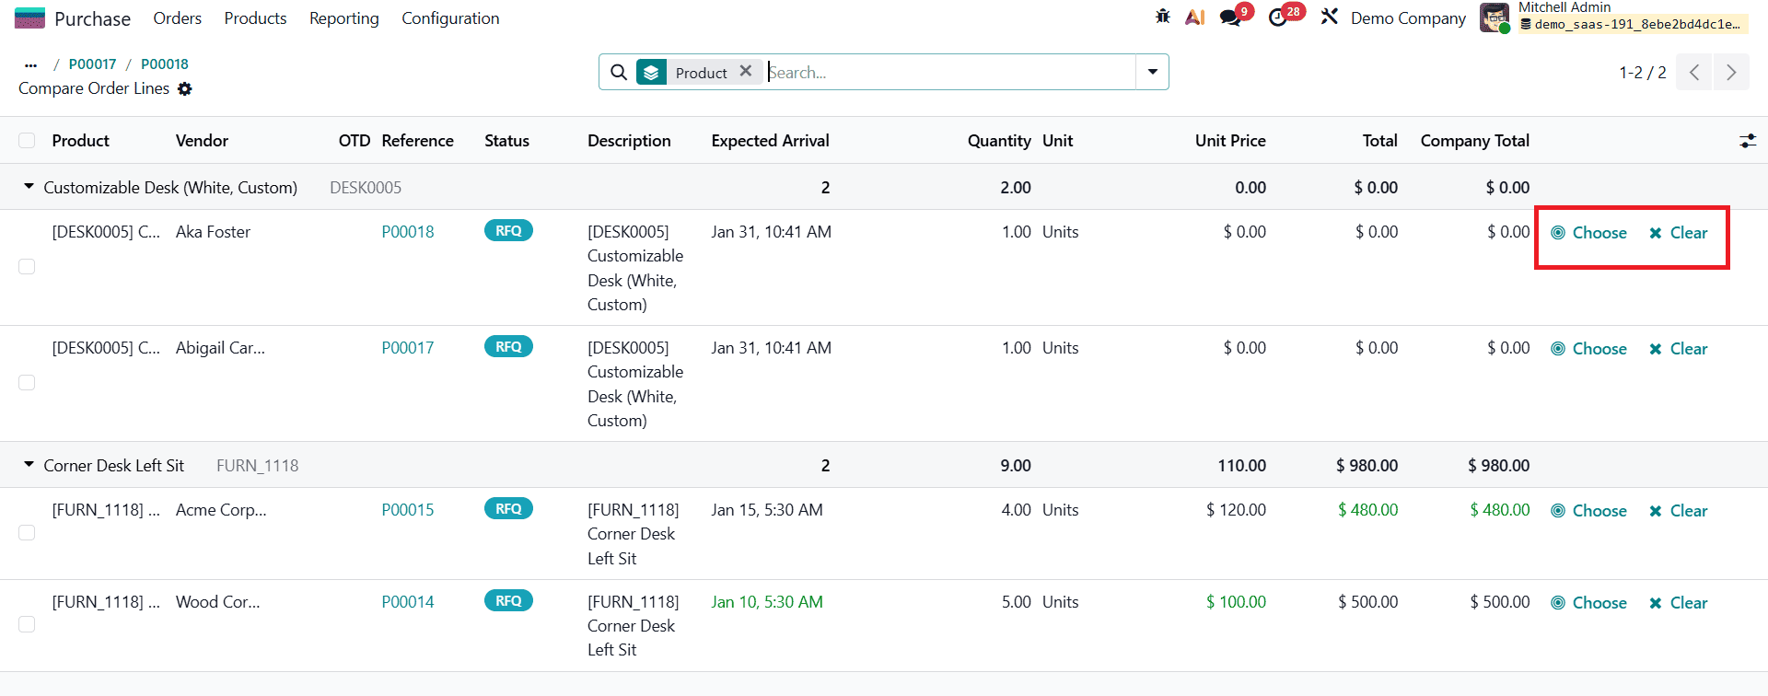Collapse the Corner Desk Left Sit group

(x=29, y=465)
